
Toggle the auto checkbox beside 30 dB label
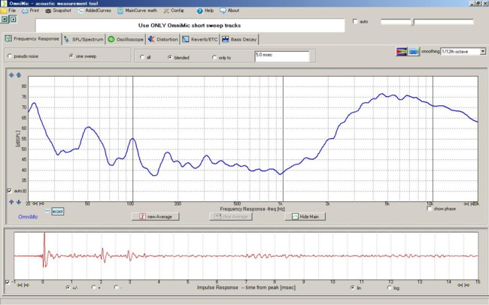pos(9,191)
